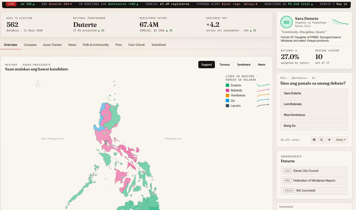Switch heatmap to Turnout view
Image resolution: width=356 pixels, height=210 pixels.
[x=224, y=65]
